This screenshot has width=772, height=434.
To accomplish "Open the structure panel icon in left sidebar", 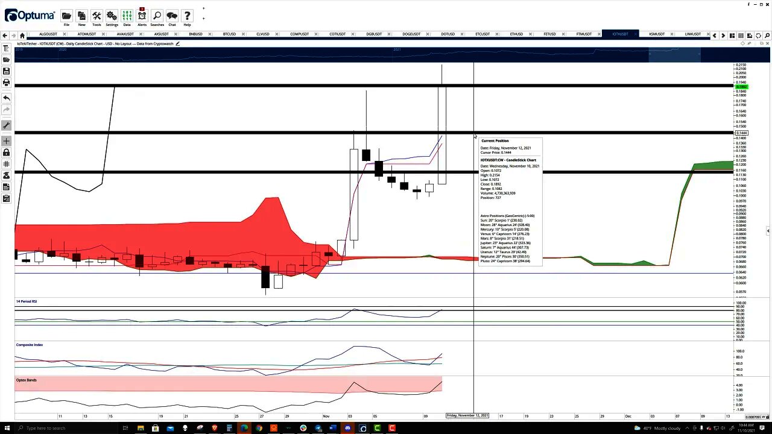I will pos(6,49).
